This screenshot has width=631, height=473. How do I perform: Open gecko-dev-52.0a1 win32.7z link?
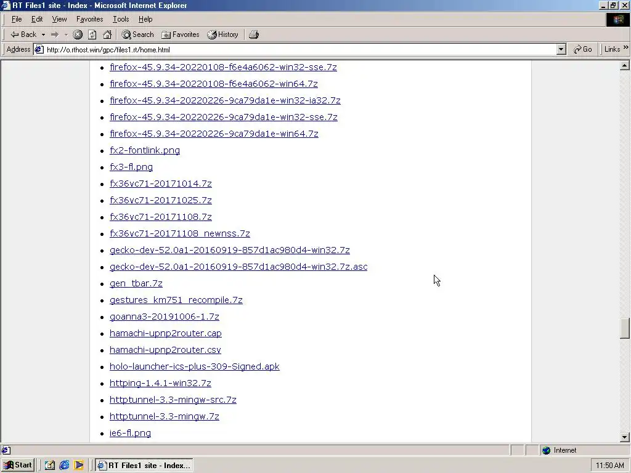pyautogui.click(x=230, y=250)
